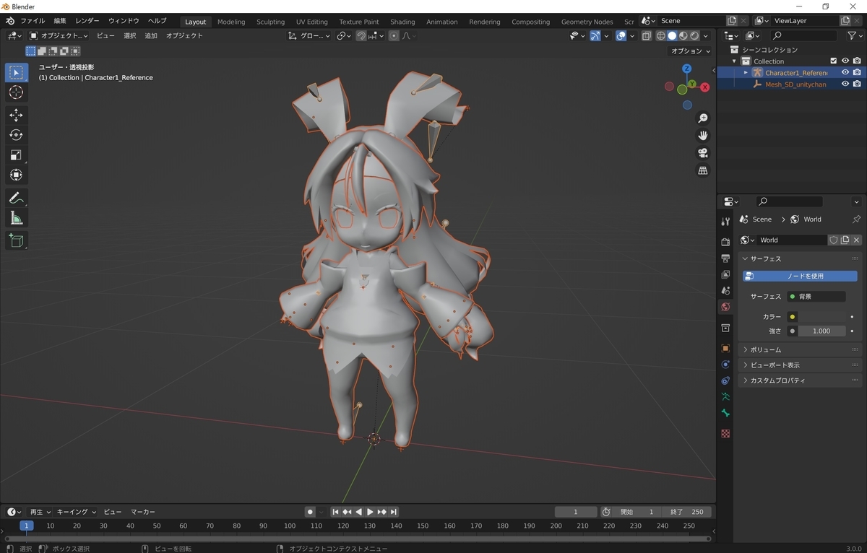Viewport: 867px width, 553px height.
Task: Open the View Layer properties tab
Action: click(725, 274)
